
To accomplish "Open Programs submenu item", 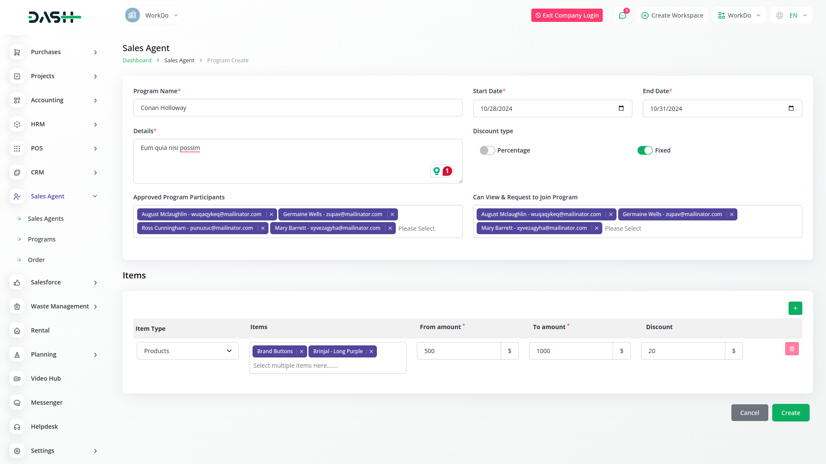I will (x=42, y=239).
